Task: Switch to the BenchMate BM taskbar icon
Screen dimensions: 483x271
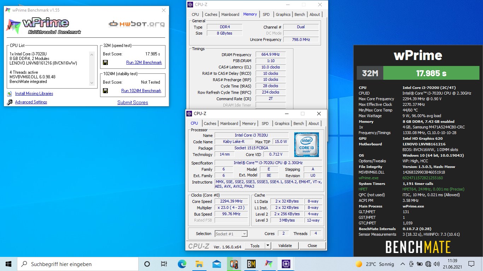Action: pyautogui.click(x=251, y=264)
